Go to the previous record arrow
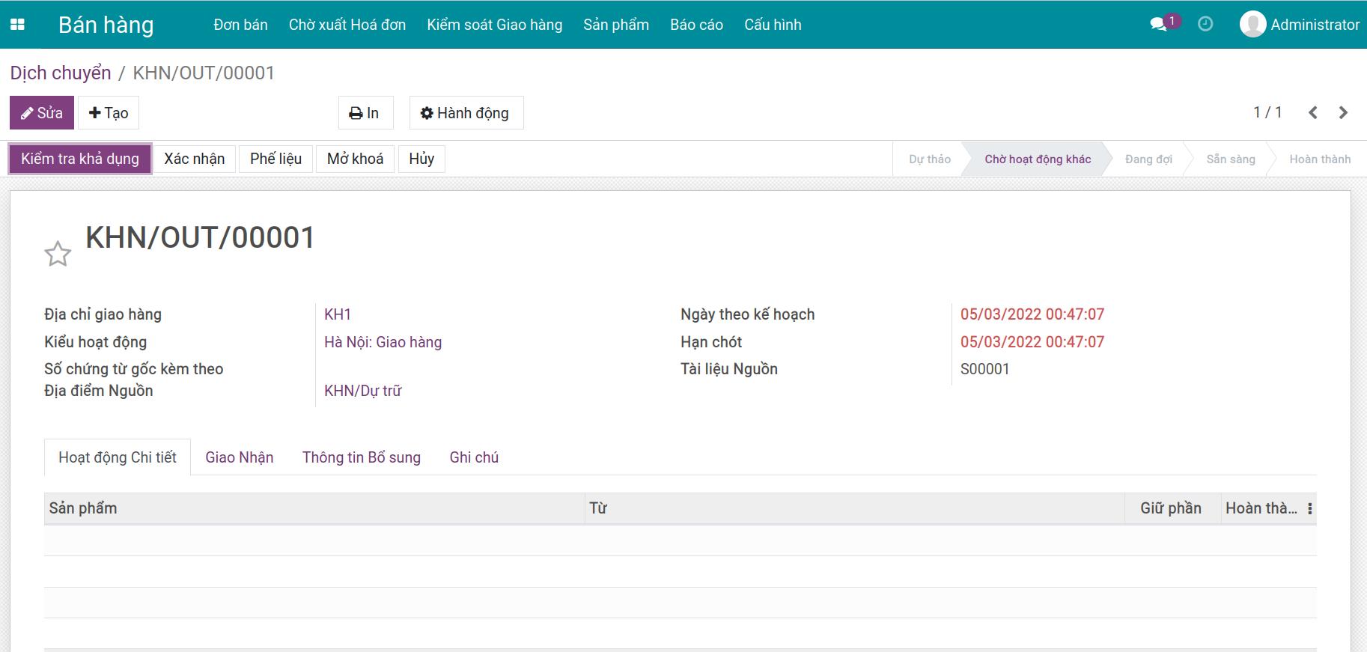Image resolution: width=1367 pixels, height=652 pixels. click(1313, 113)
